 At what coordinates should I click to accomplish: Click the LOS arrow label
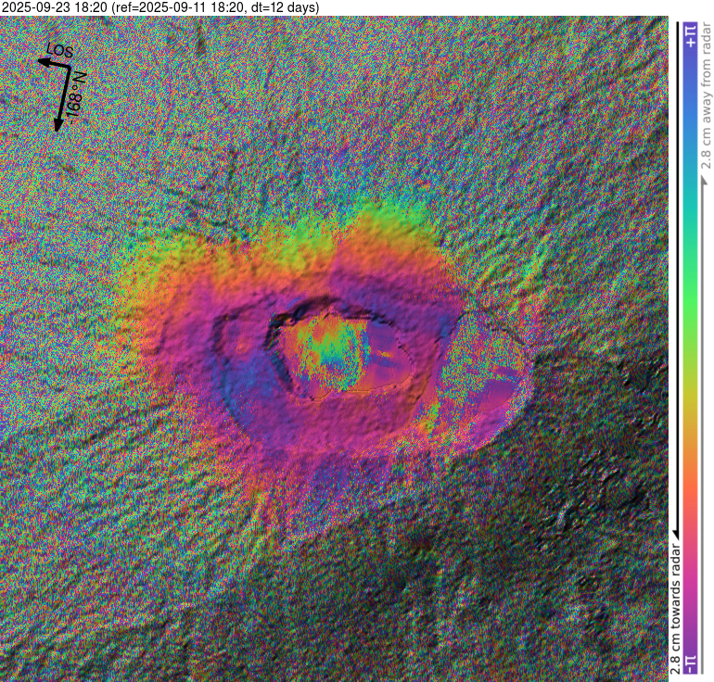[58, 52]
